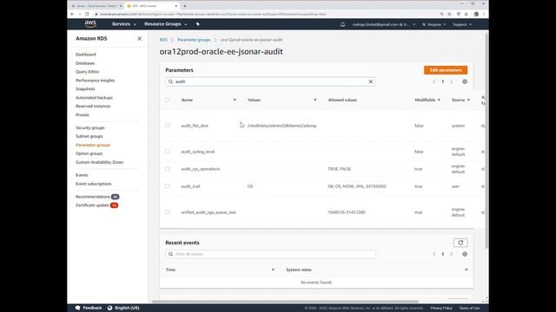This screenshot has width=556, height=312.
Task: Open Dashboard in the RDS sidebar
Action: point(86,55)
